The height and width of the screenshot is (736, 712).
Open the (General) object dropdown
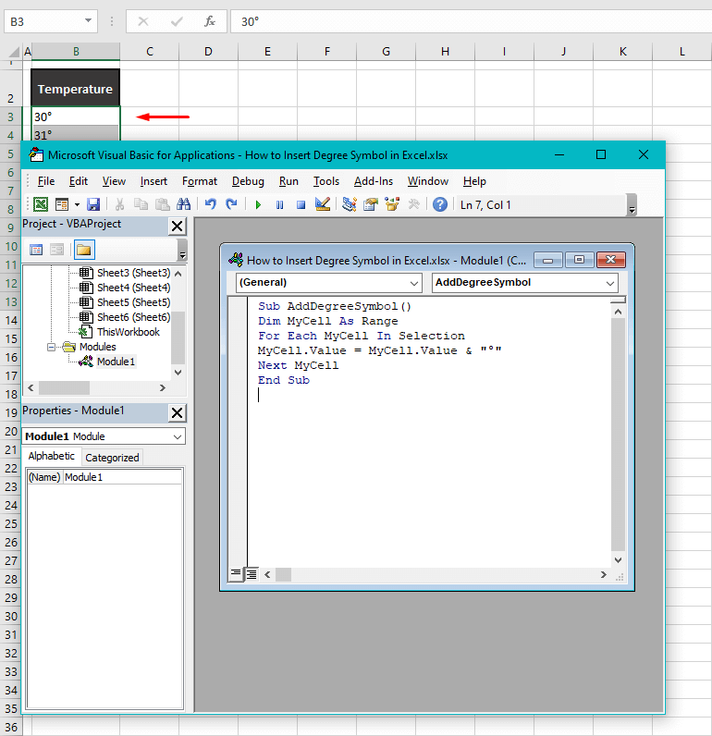(413, 283)
